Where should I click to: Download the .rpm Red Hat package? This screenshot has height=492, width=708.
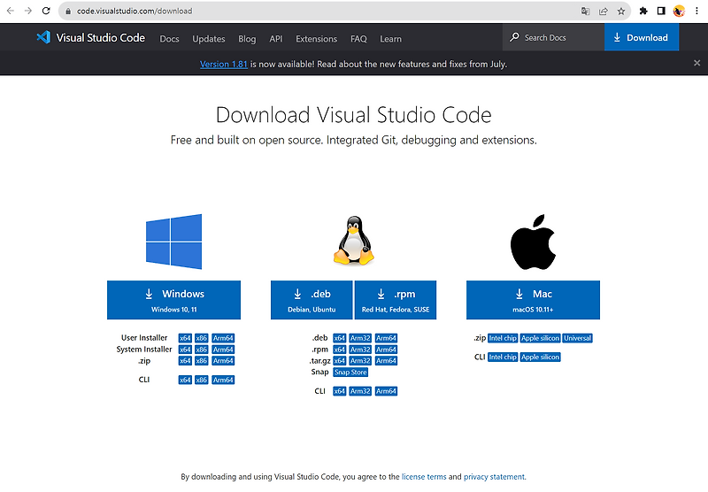click(x=396, y=300)
